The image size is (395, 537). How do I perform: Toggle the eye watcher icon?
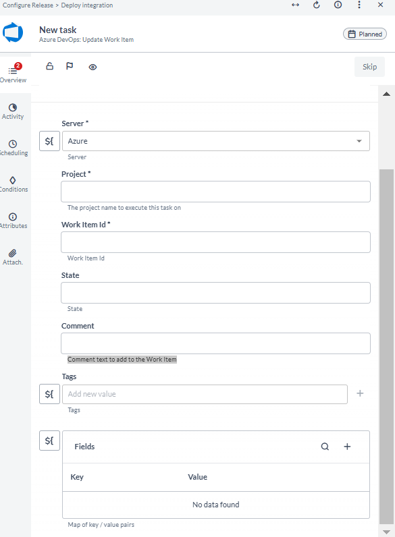point(93,67)
